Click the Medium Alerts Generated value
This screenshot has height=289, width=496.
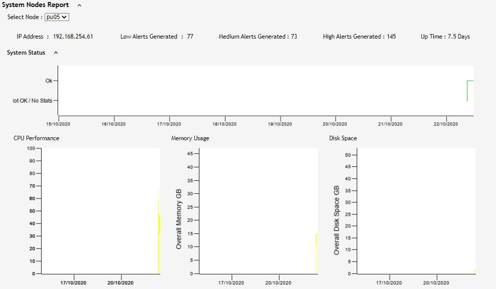tap(294, 37)
